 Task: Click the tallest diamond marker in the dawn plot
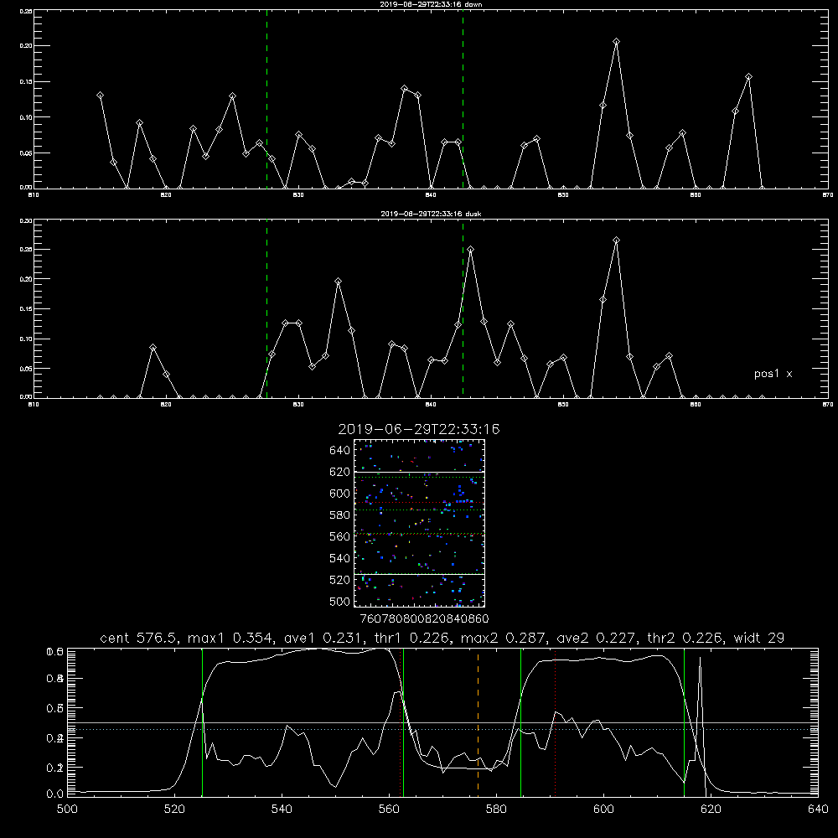(x=616, y=41)
